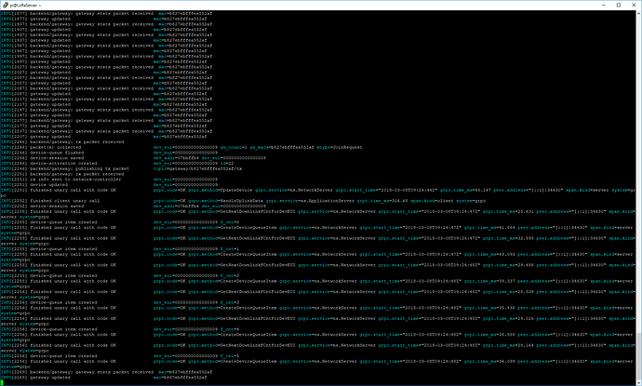Image resolution: width=642 pixels, height=386 pixels.
Task: Click the 'mtype=JoinRequest' field
Action: (x=340, y=147)
